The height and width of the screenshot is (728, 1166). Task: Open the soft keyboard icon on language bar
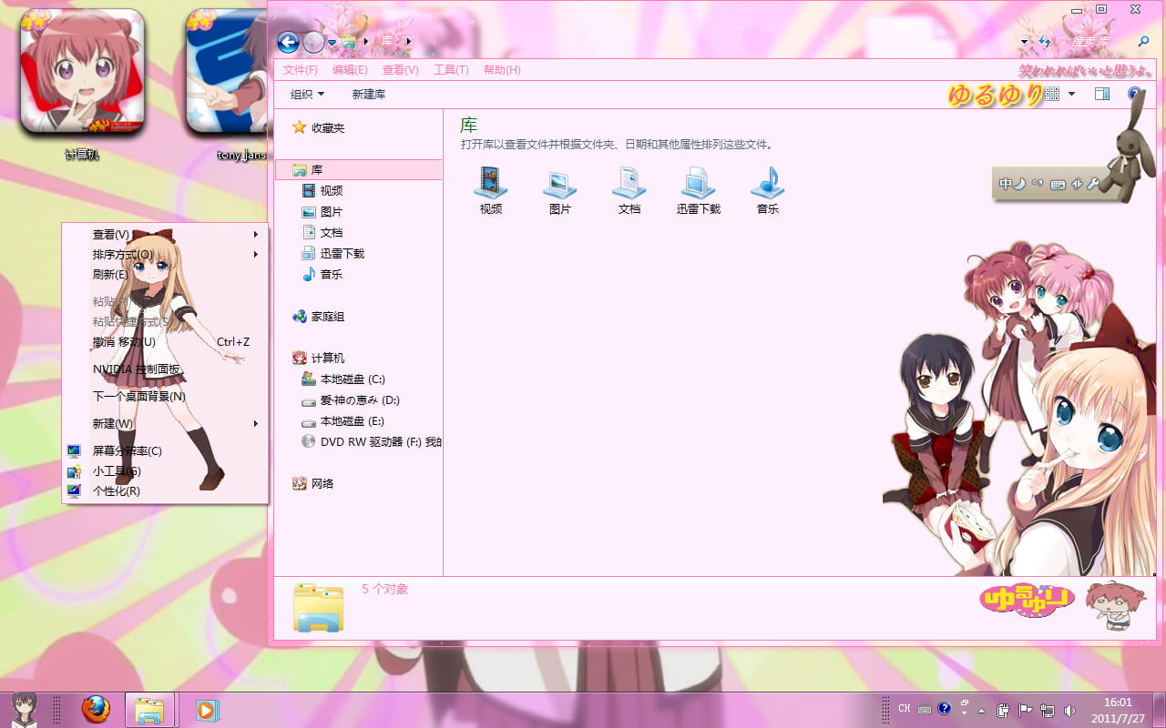click(1057, 185)
